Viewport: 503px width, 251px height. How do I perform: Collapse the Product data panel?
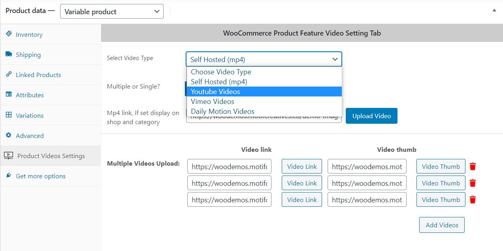pyautogui.click(x=494, y=9)
